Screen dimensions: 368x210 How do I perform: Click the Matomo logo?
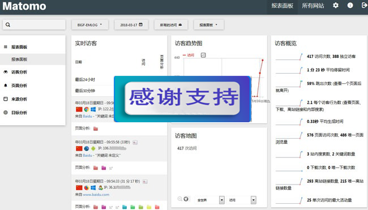click(x=24, y=6)
